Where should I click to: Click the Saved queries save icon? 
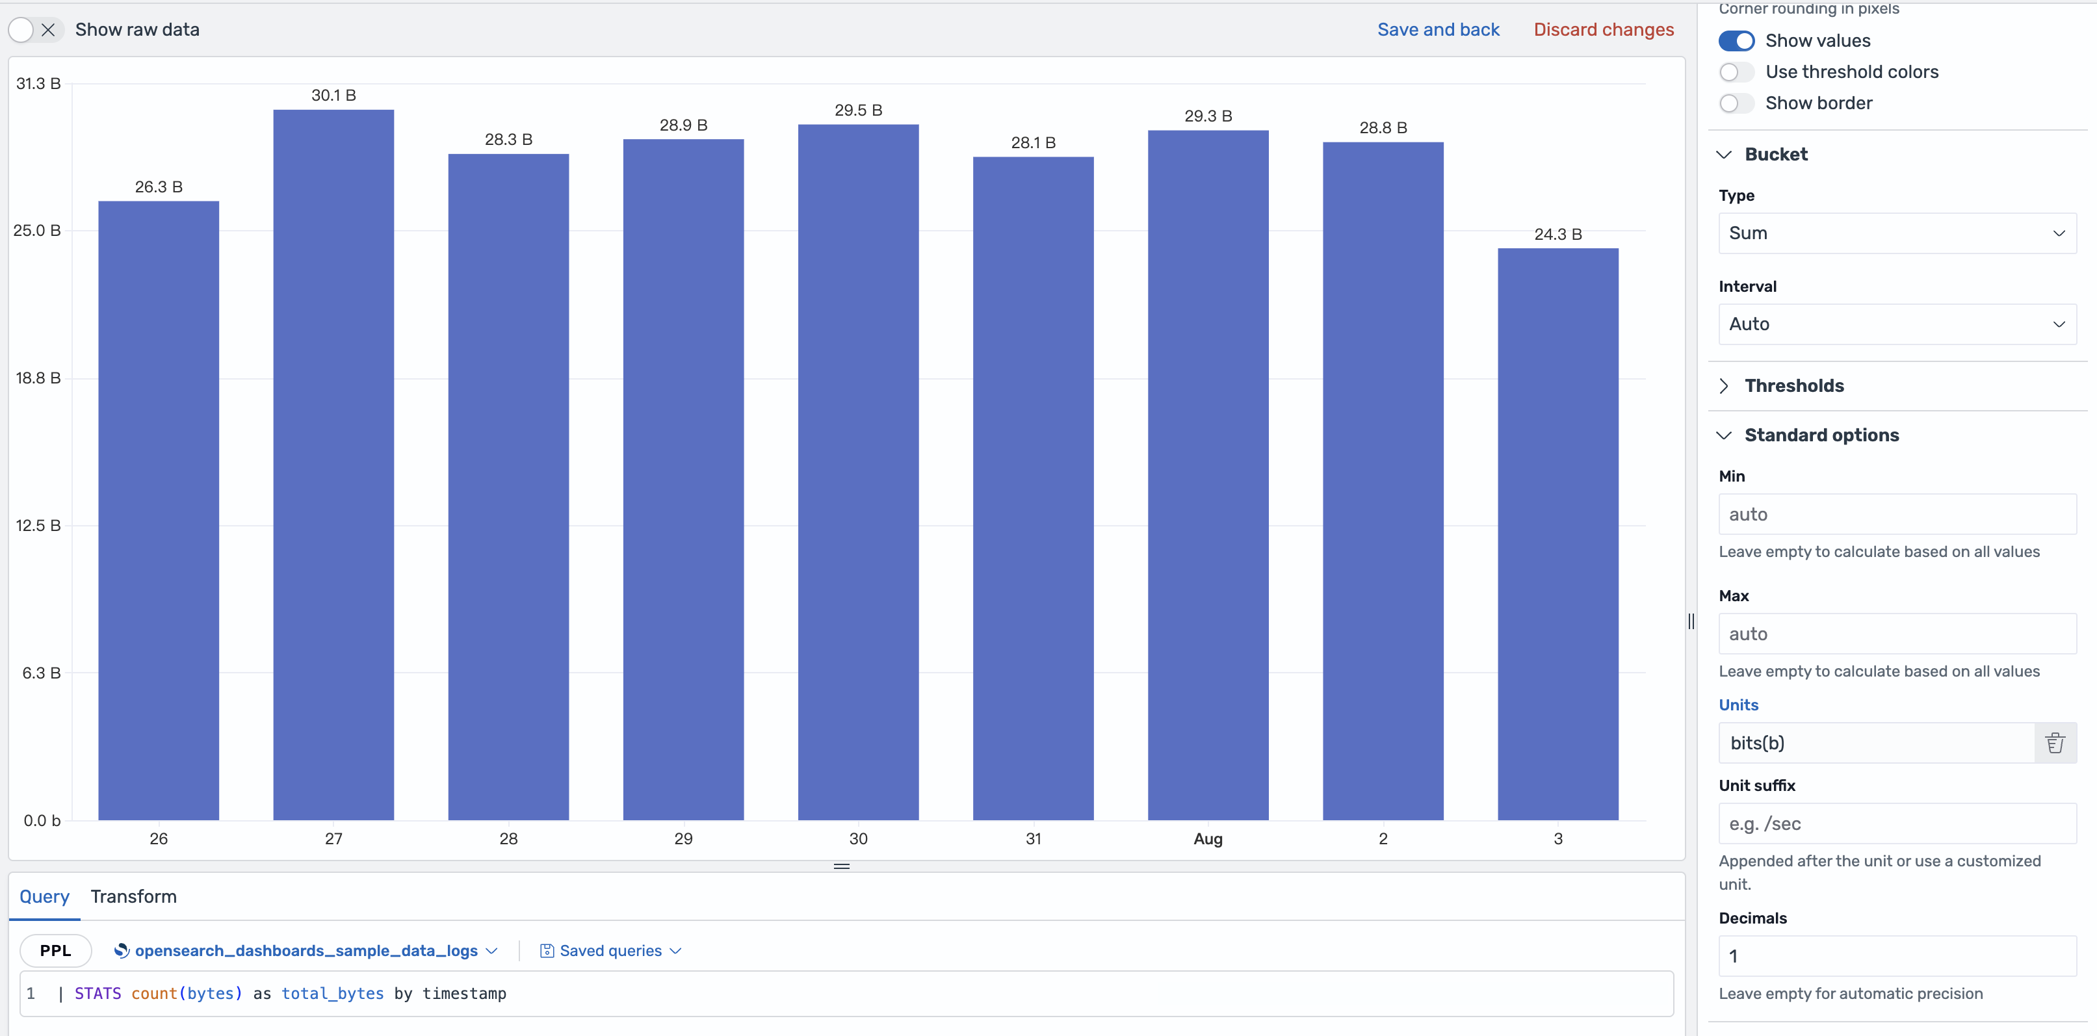[547, 951]
